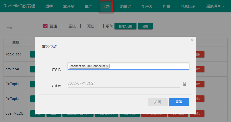Screen dimensions: 231x122
Task: Switch to the 主题 tab
Action: [x=106, y=7]
